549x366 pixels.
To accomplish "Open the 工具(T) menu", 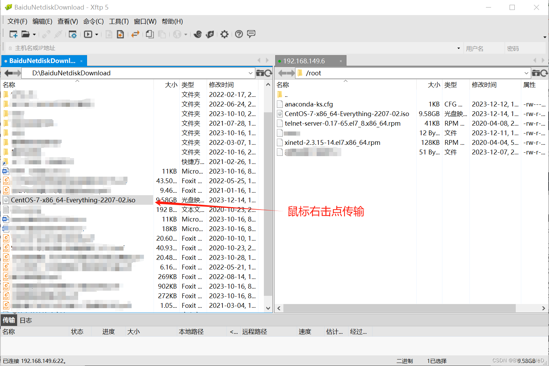I will tap(119, 21).
